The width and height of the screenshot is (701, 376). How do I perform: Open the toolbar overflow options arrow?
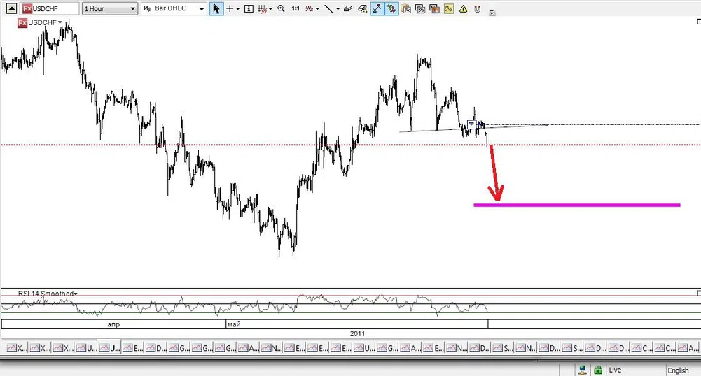[492, 13]
